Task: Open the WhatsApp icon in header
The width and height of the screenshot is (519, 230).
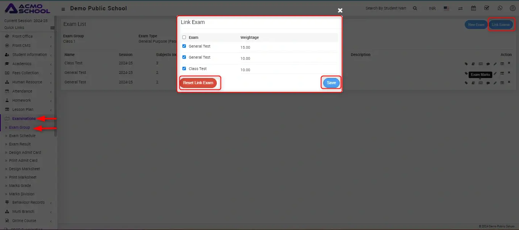Action: [500, 8]
